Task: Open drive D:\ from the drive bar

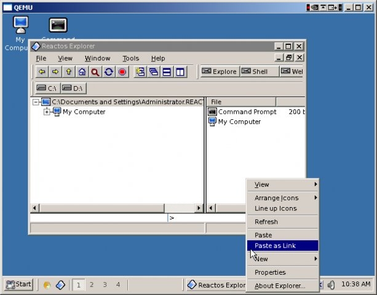Action: (x=73, y=88)
